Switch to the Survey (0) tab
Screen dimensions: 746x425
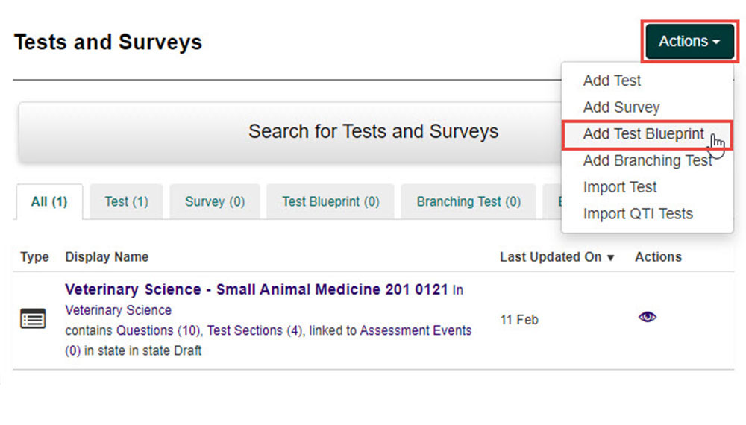[215, 201]
